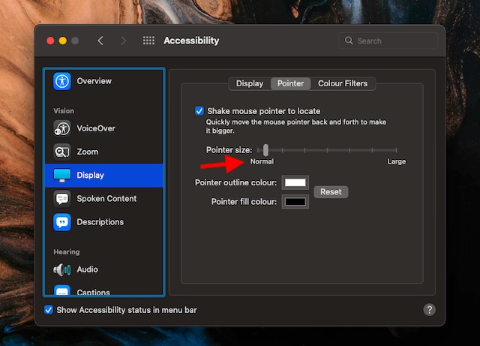This screenshot has height=346, width=480.
Task: Click the Display monitor icon in sidebar
Action: tap(62, 176)
